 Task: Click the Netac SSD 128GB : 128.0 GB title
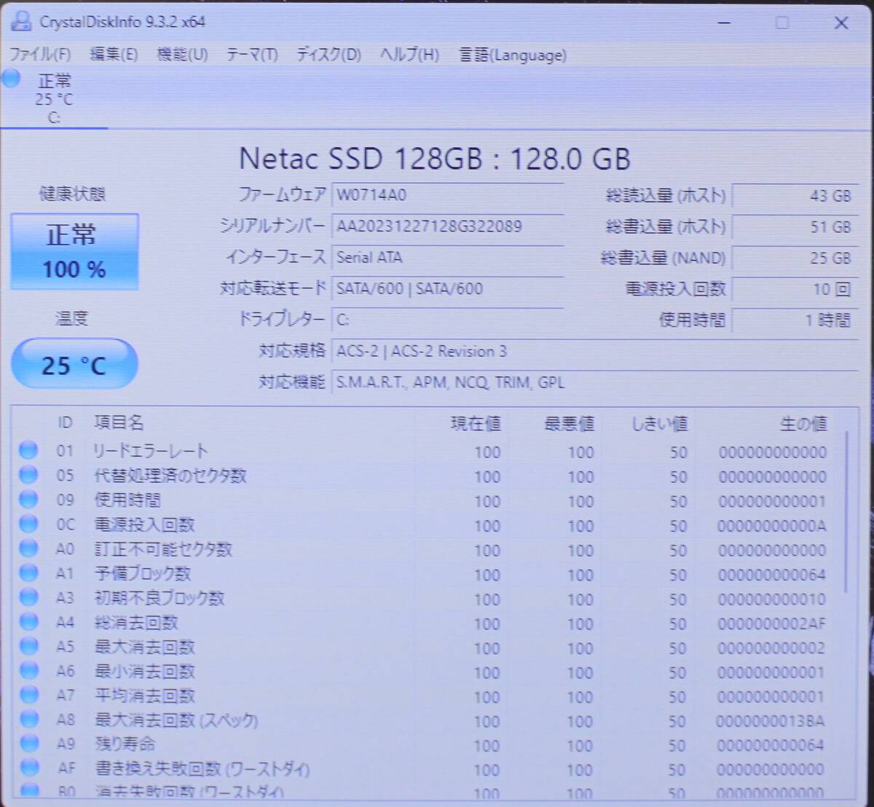(x=435, y=159)
